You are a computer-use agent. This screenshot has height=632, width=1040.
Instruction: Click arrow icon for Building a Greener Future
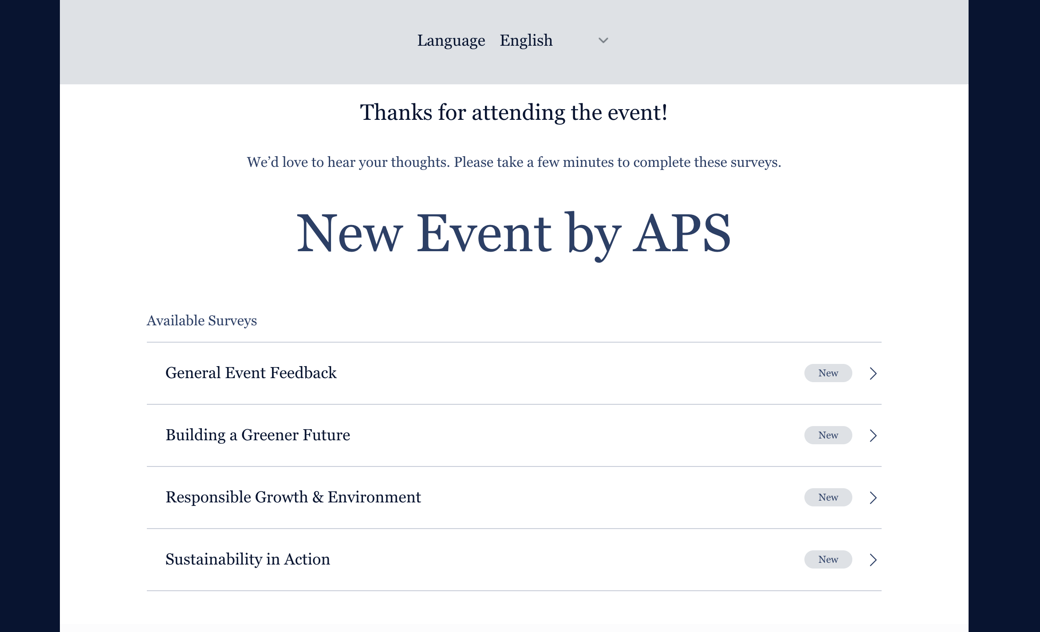click(873, 435)
